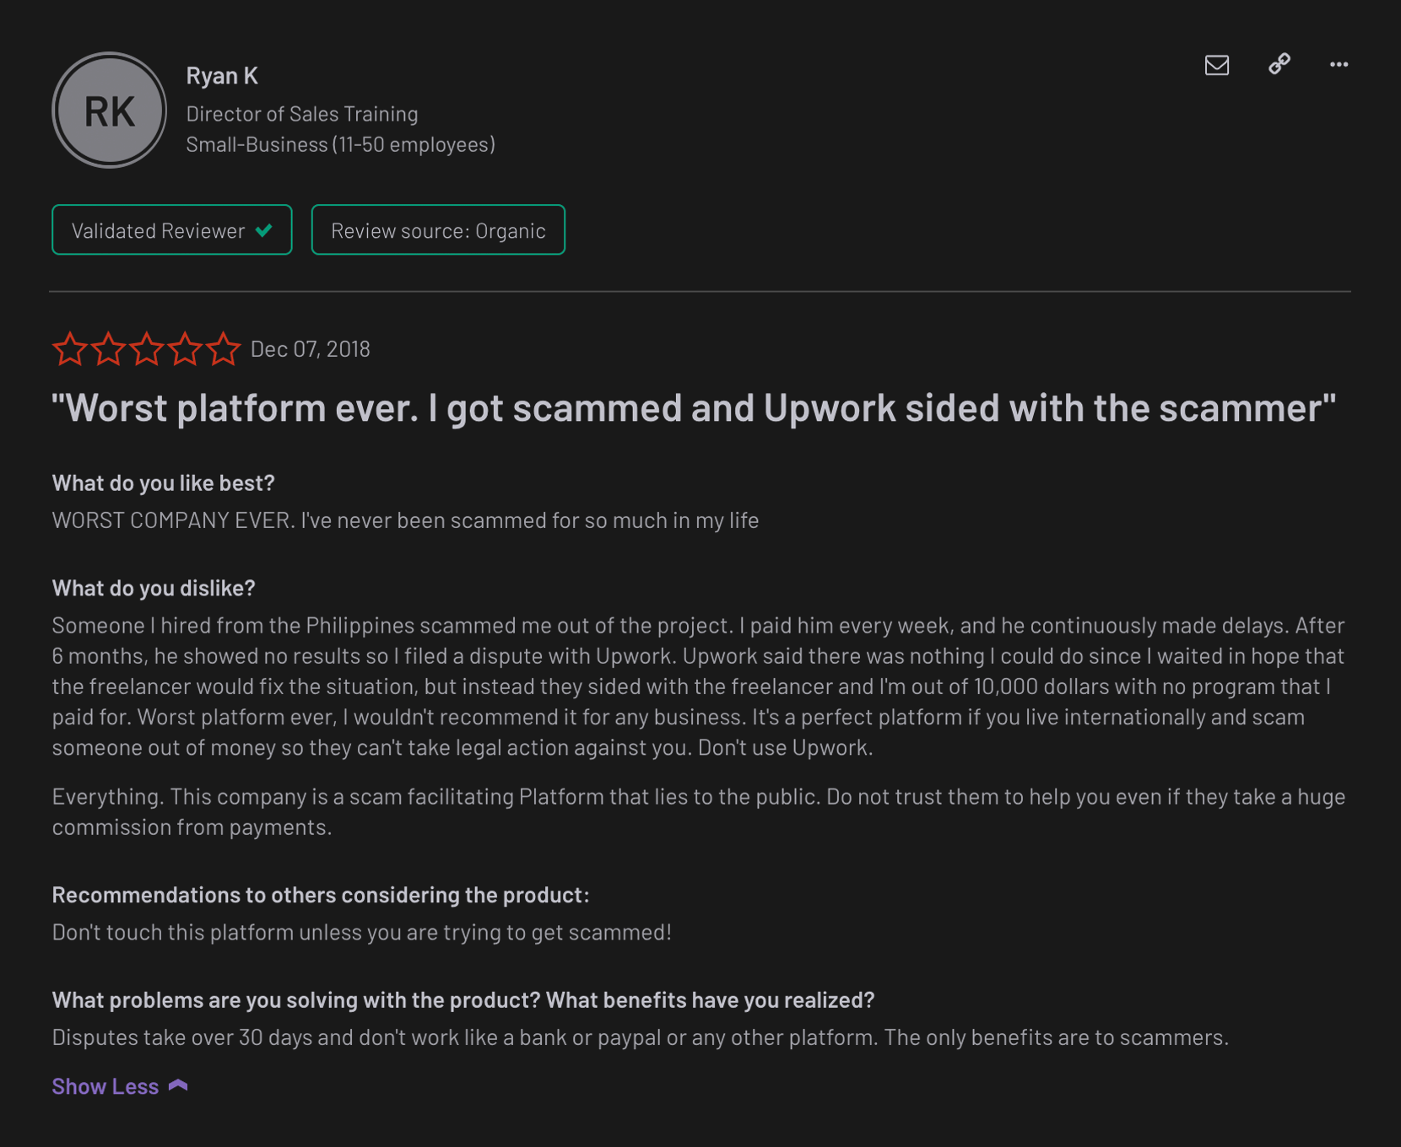This screenshot has width=1401, height=1147.
Task: Select the third red star
Action: tap(149, 348)
